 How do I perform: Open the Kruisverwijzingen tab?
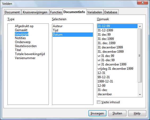tap(35, 12)
